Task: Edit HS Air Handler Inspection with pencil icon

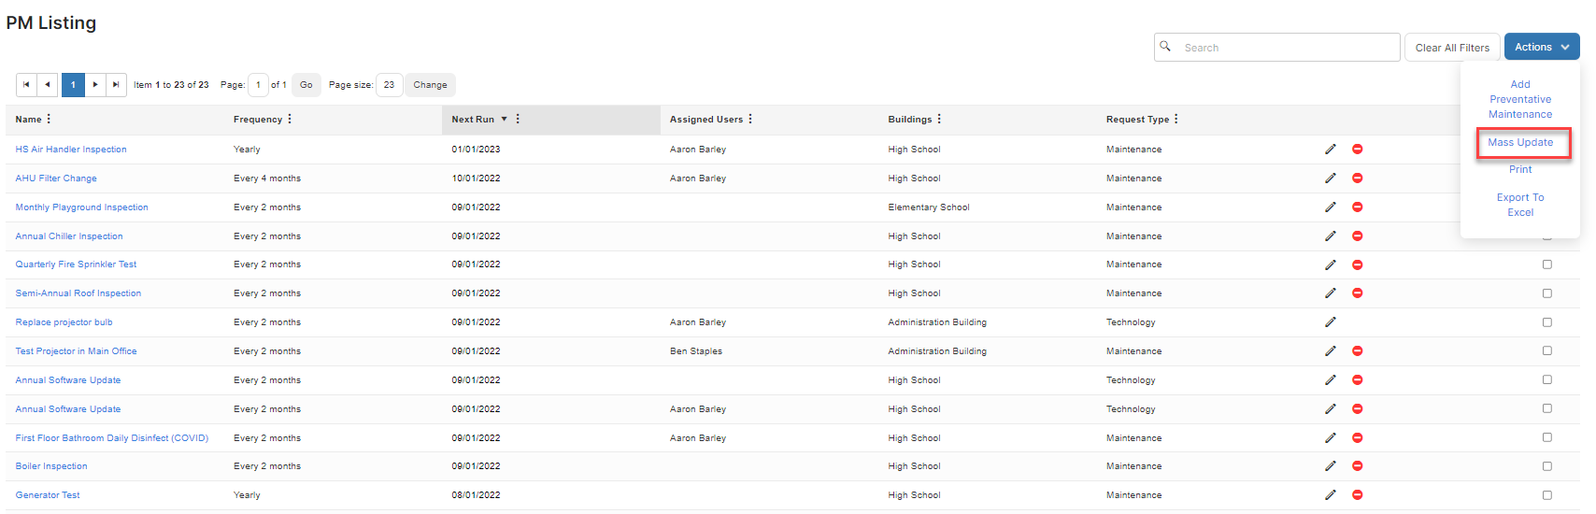Action: pos(1330,149)
